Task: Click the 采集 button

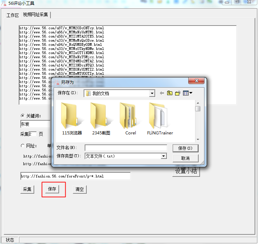Action: pos(27,189)
